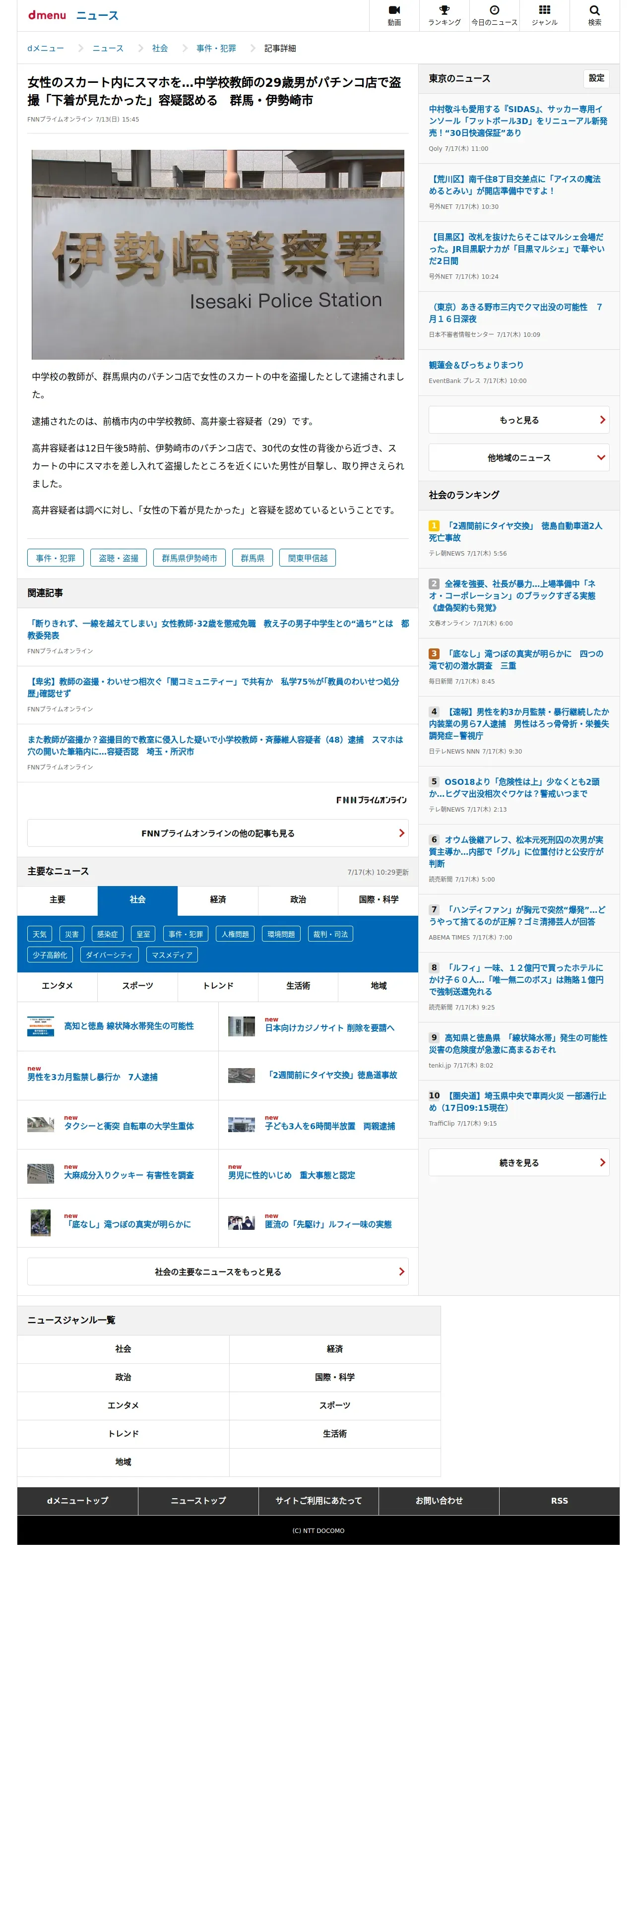Click 国際・科学 in ニュースジャンル一覧
Viewport: 637px width, 1911px height.
tap(334, 1377)
